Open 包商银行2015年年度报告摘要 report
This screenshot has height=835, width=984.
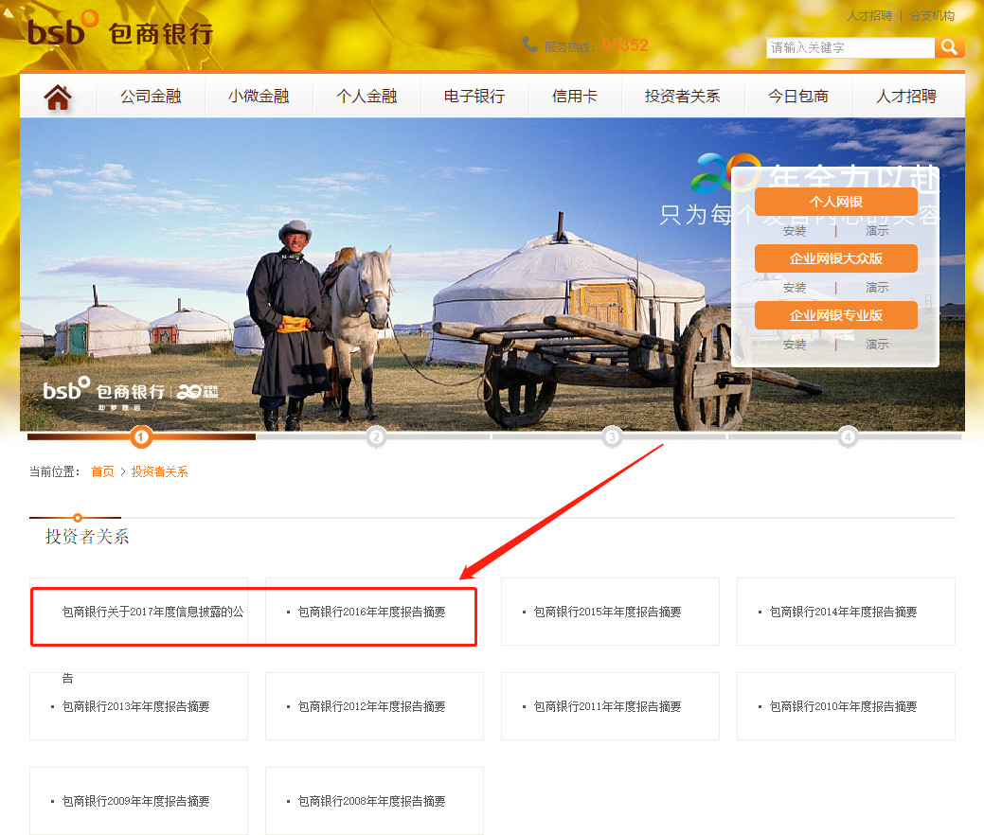[607, 613]
